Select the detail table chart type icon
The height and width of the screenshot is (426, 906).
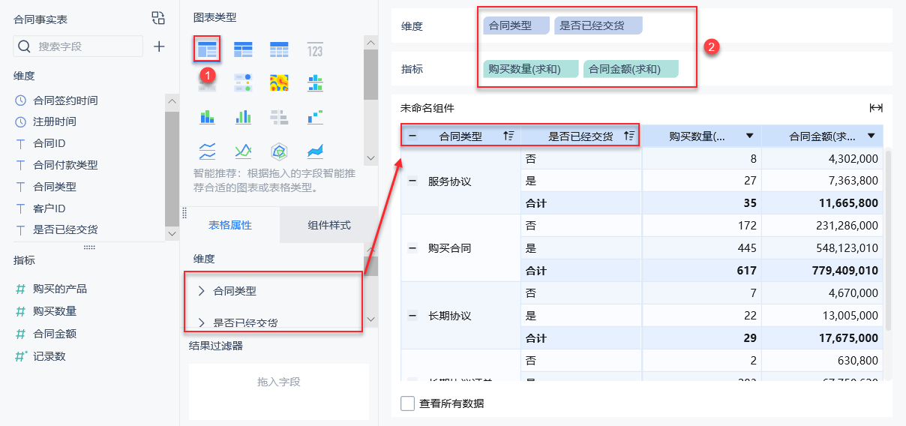click(x=279, y=50)
